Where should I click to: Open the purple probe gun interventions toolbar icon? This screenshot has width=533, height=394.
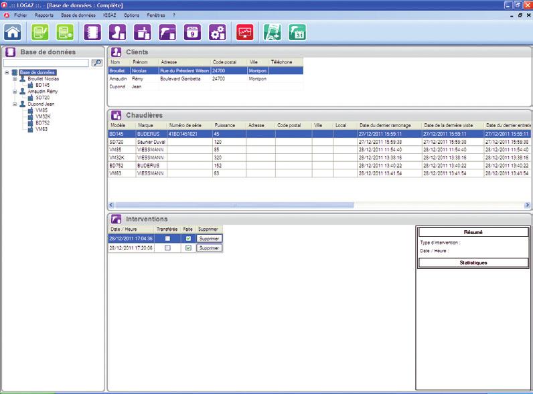167,33
